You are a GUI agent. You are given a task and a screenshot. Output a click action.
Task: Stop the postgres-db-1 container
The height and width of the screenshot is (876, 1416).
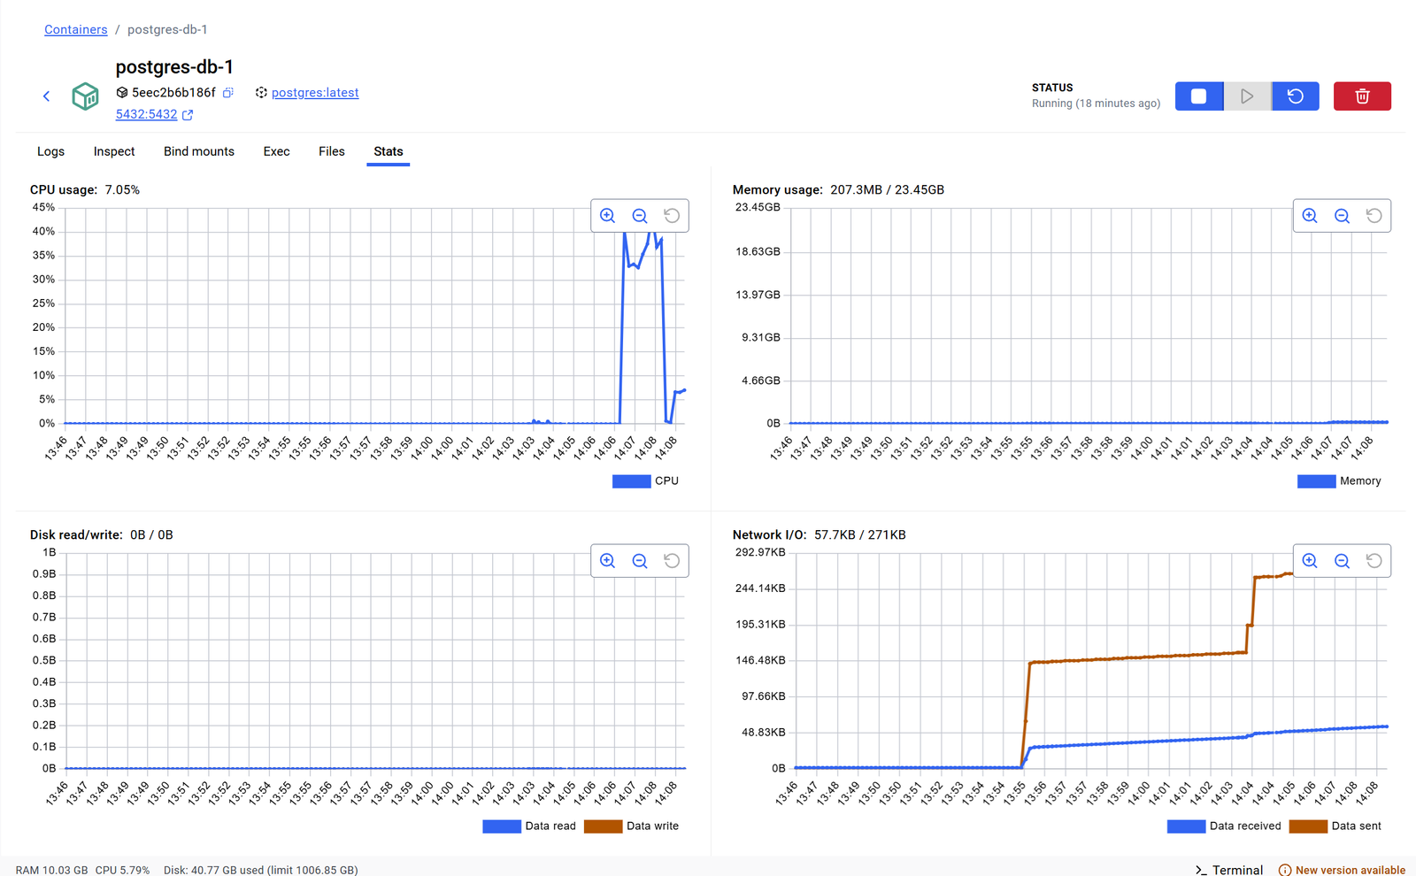pyautogui.click(x=1198, y=96)
